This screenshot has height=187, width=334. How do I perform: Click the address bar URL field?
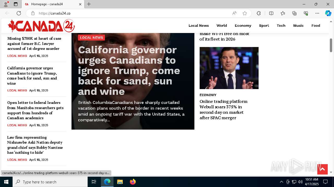click(x=133, y=13)
